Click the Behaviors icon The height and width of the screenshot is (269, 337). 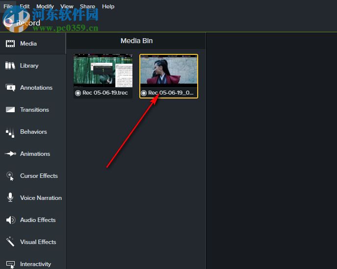[10, 132]
